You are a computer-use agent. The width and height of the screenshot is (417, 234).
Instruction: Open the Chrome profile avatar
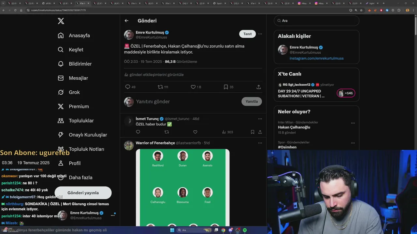click(x=408, y=10)
